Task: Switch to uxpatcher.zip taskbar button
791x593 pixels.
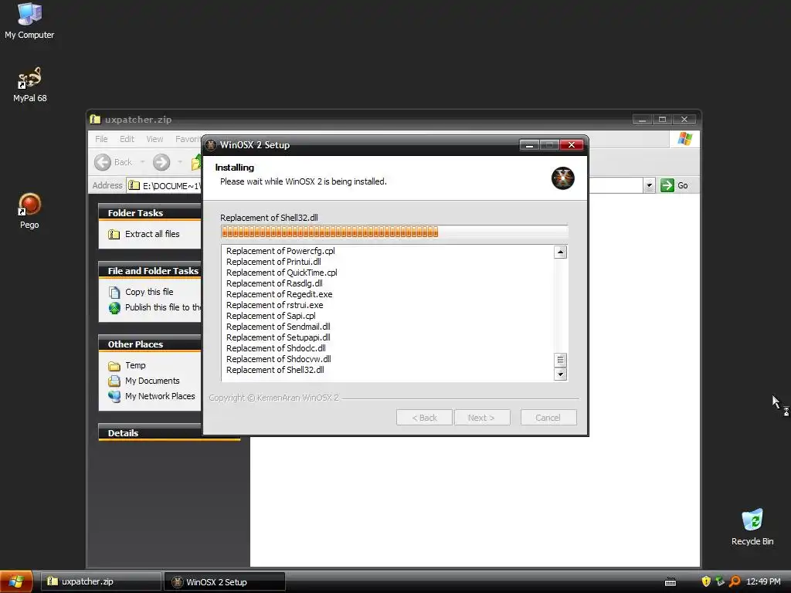Action: click(100, 581)
